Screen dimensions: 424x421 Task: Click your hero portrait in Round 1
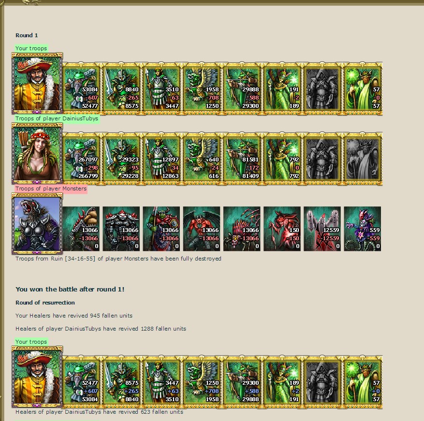pyautogui.click(x=37, y=83)
